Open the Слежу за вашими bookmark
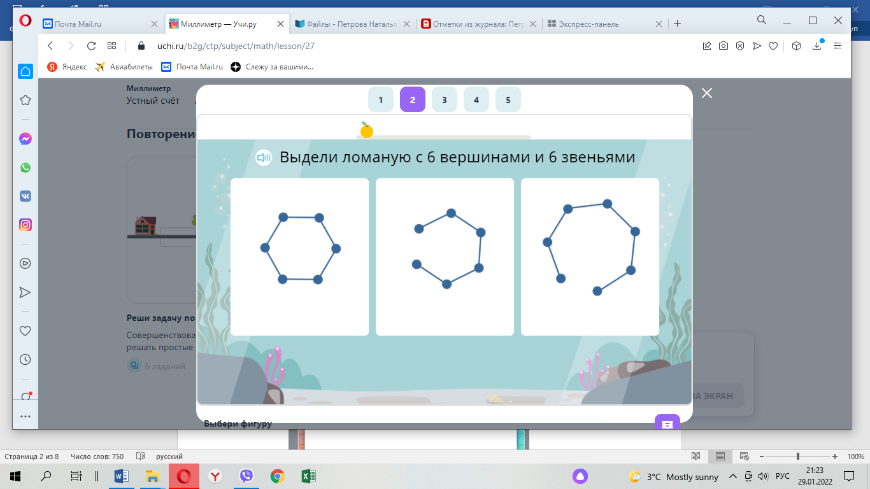The image size is (870, 489). [272, 67]
